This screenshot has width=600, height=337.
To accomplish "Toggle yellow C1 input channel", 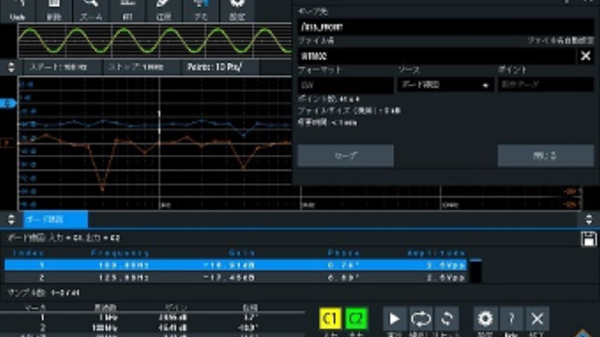I will pos(330,319).
